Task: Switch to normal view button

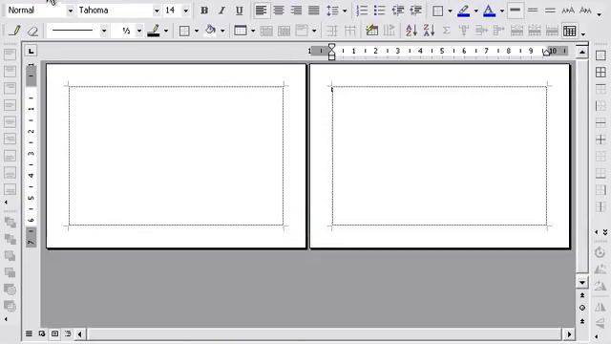Action: [29, 333]
